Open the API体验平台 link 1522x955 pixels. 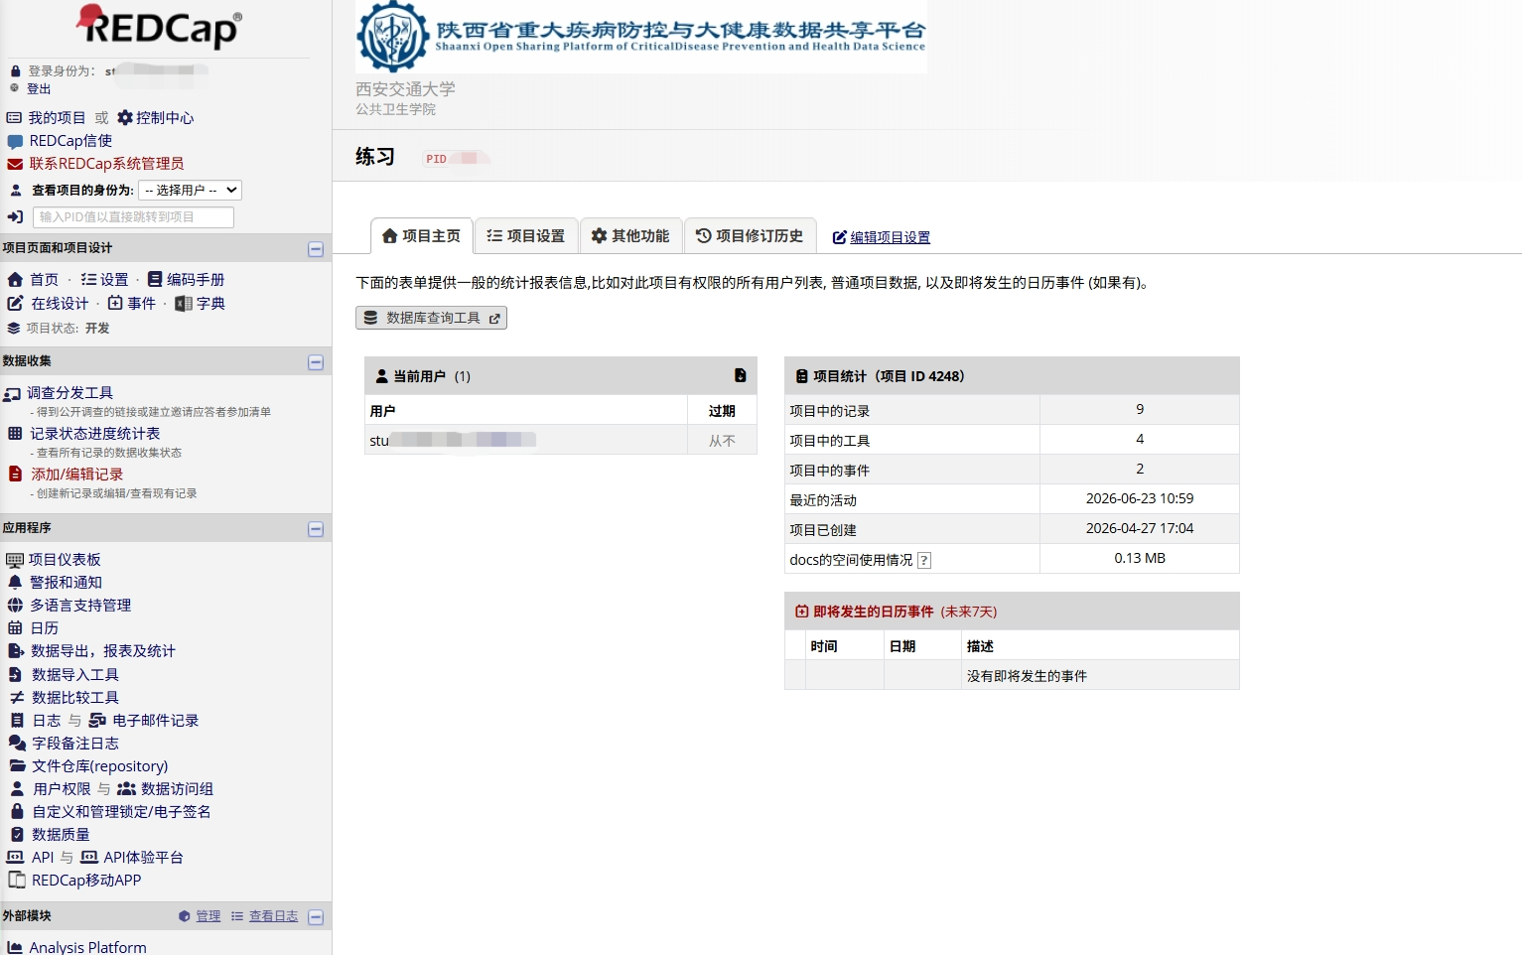[x=143, y=858]
